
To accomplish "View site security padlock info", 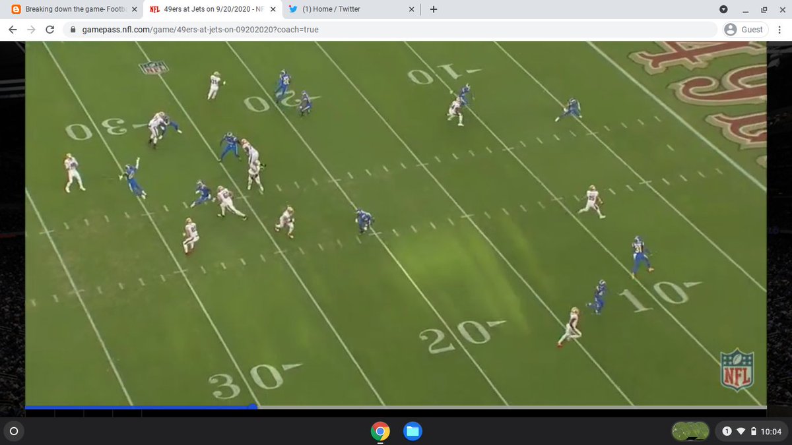I will (73, 30).
